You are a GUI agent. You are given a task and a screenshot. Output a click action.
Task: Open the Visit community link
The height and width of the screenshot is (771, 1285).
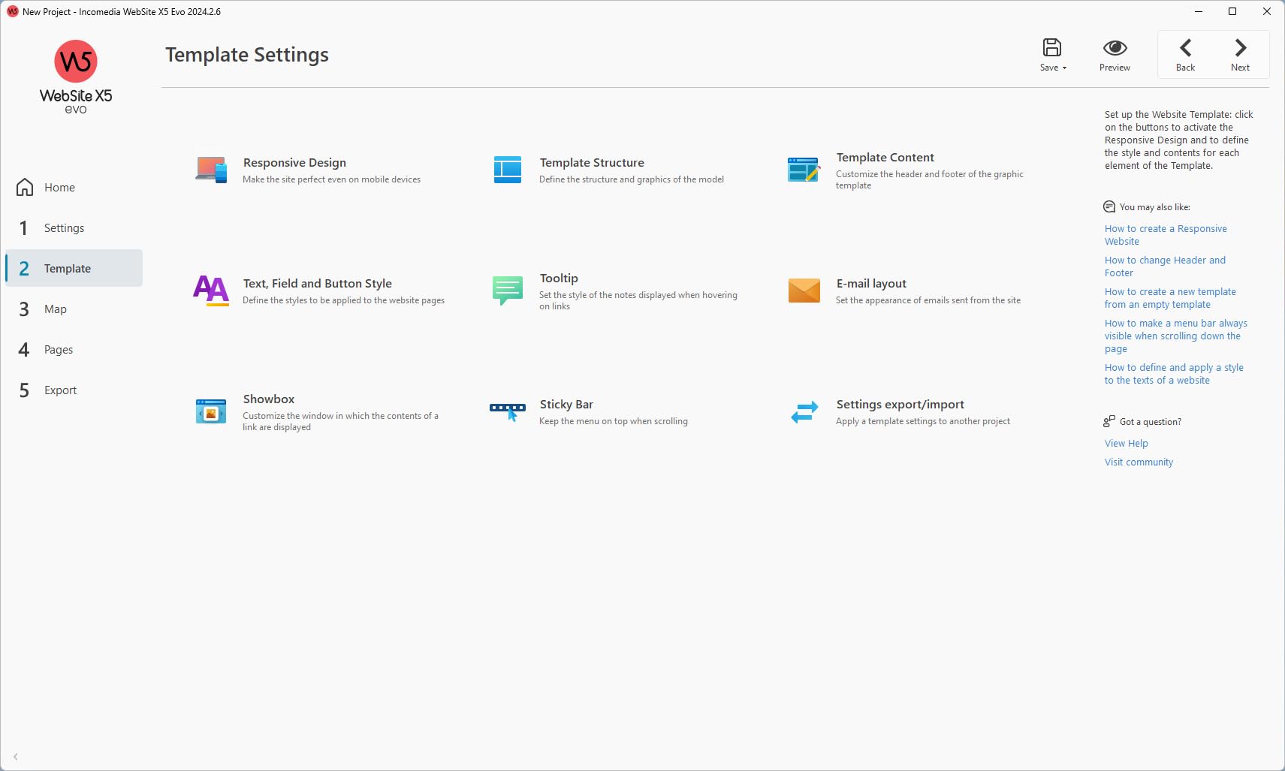1139,462
